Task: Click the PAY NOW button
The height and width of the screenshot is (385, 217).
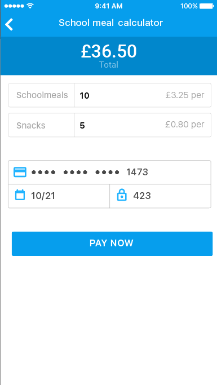Action: [112, 244]
